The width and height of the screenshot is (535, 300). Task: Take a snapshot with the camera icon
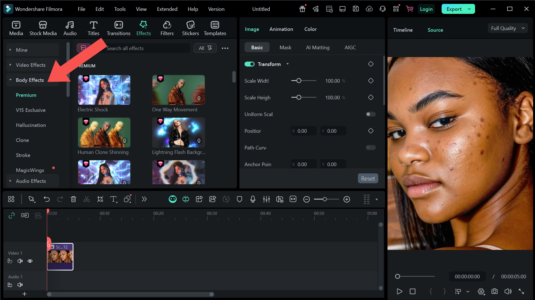tap(494, 291)
